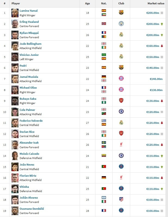Open Lamine Yamal's player profile link

(29, 11)
